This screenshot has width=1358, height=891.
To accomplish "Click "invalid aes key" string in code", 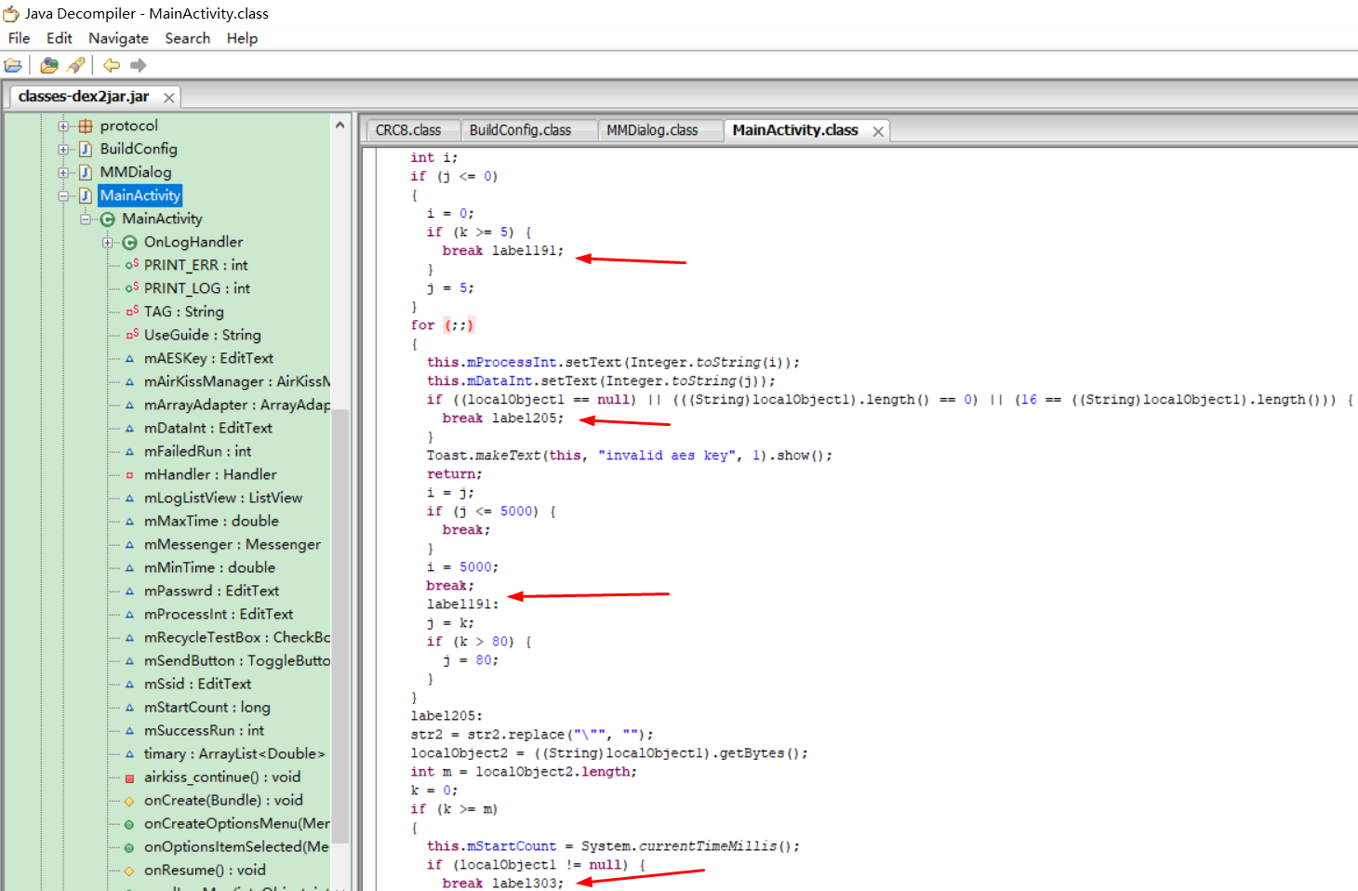I will (668, 455).
